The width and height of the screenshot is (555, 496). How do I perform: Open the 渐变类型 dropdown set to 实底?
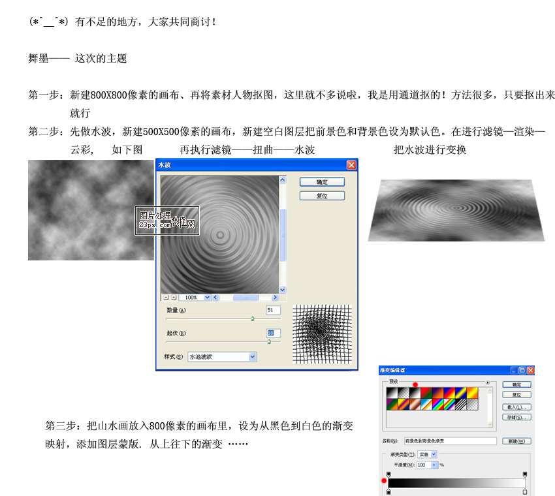pyautogui.click(x=434, y=454)
